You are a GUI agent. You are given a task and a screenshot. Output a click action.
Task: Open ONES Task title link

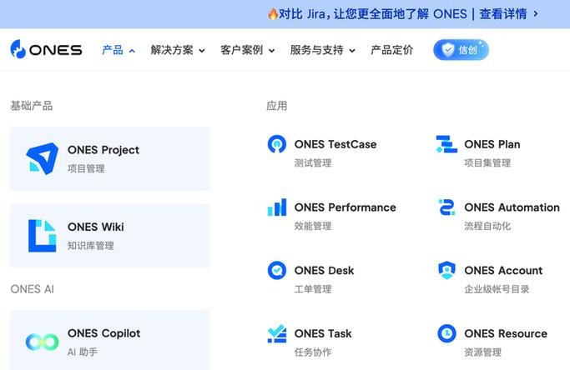coord(323,333)
